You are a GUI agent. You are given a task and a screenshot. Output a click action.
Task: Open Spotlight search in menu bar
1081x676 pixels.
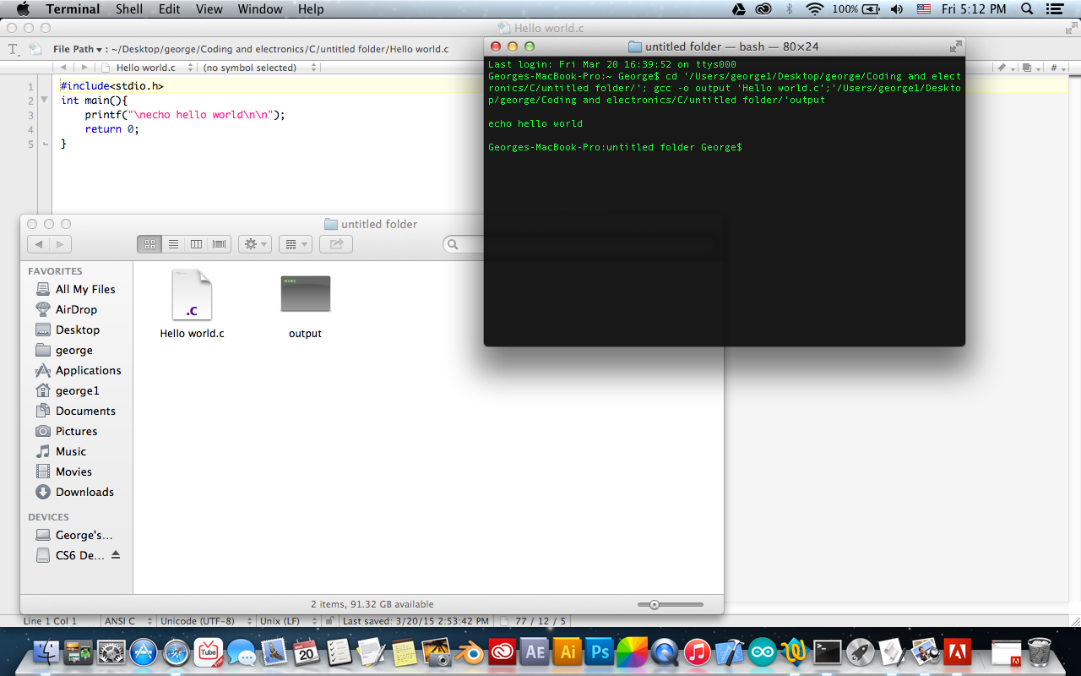1028,9
